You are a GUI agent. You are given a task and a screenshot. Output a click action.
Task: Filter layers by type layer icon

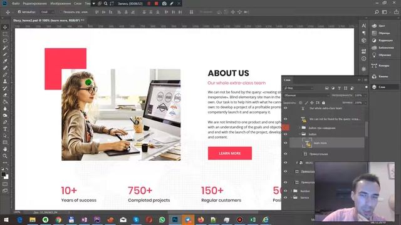[339, 88]
